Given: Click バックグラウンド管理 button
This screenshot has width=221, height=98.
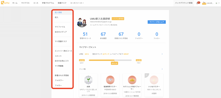Looking at the screenshot, I should [184, 3].
